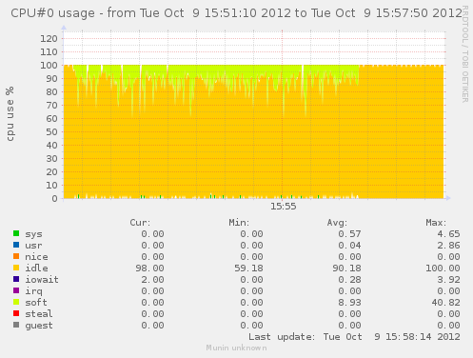
Task: Click the purple irq legend swatch
Action: coord(16,290)
